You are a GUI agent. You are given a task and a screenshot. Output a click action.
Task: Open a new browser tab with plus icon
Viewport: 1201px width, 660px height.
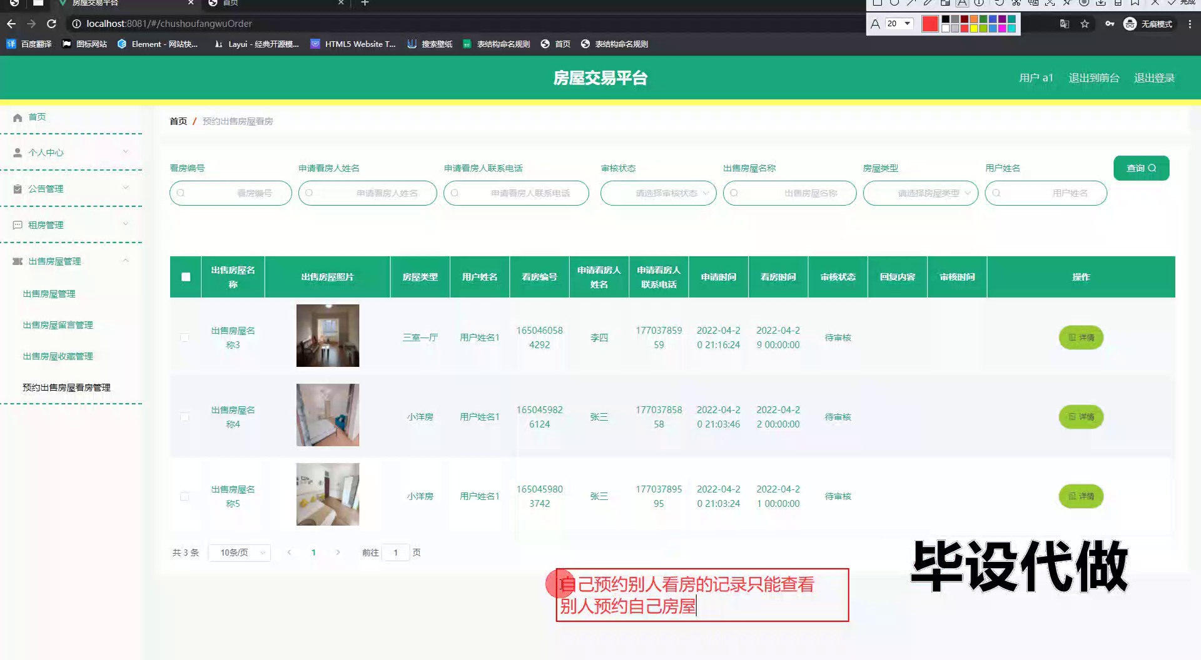(x=365, y=3)
